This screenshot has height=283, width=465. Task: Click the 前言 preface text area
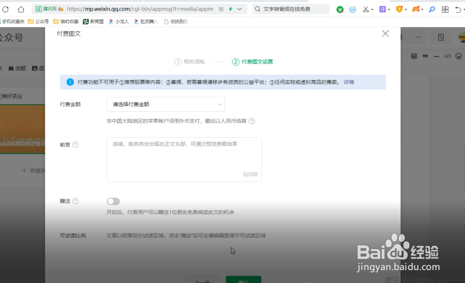184,159
